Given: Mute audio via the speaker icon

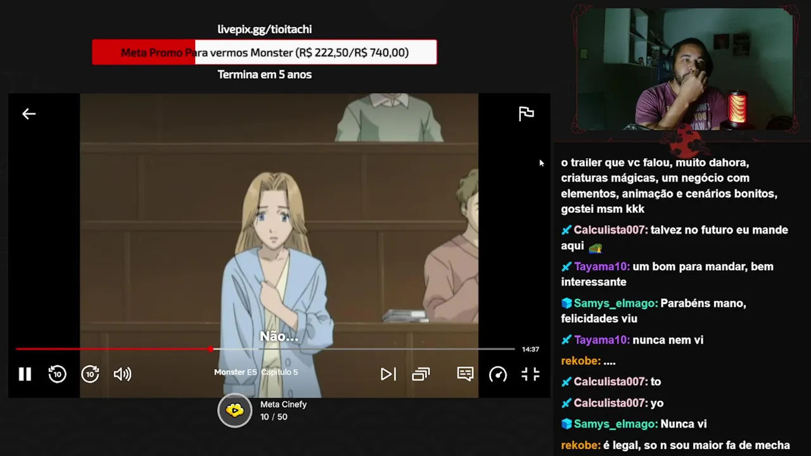Looking at the screenshot, I should click(122, 374).
